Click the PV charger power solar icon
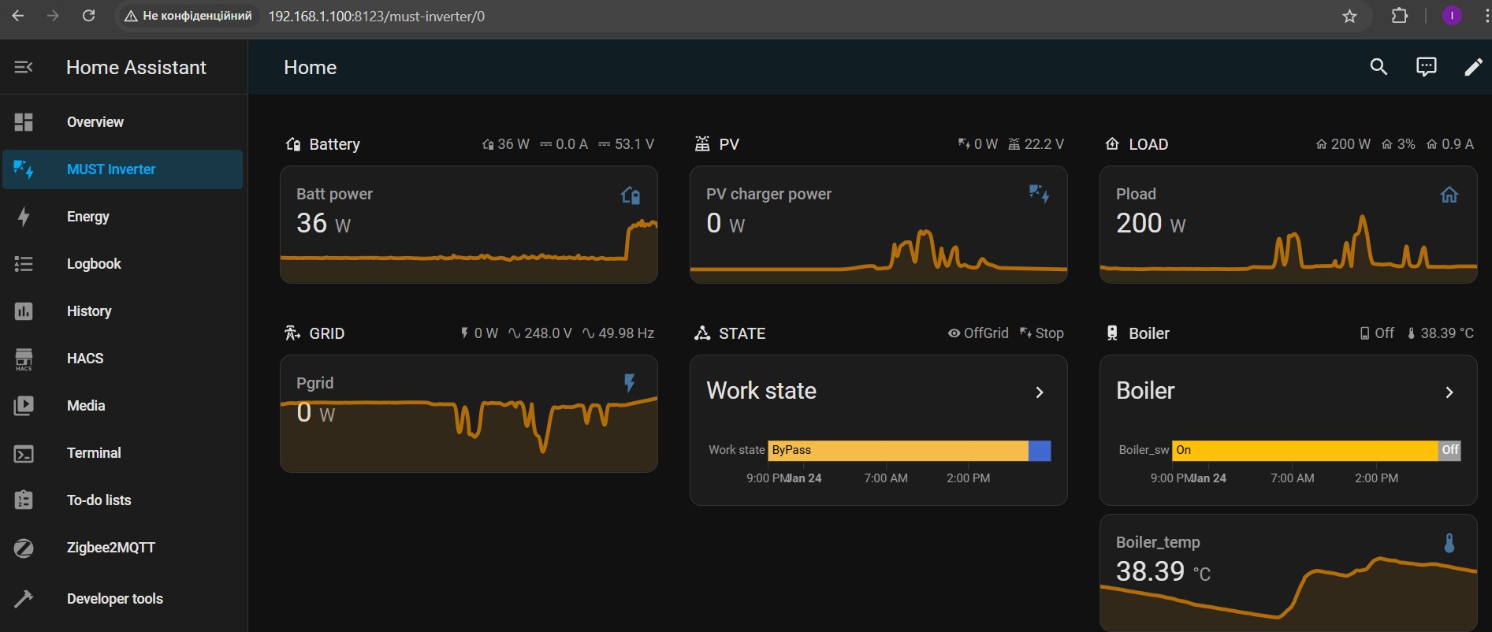 pos(1039,194)
